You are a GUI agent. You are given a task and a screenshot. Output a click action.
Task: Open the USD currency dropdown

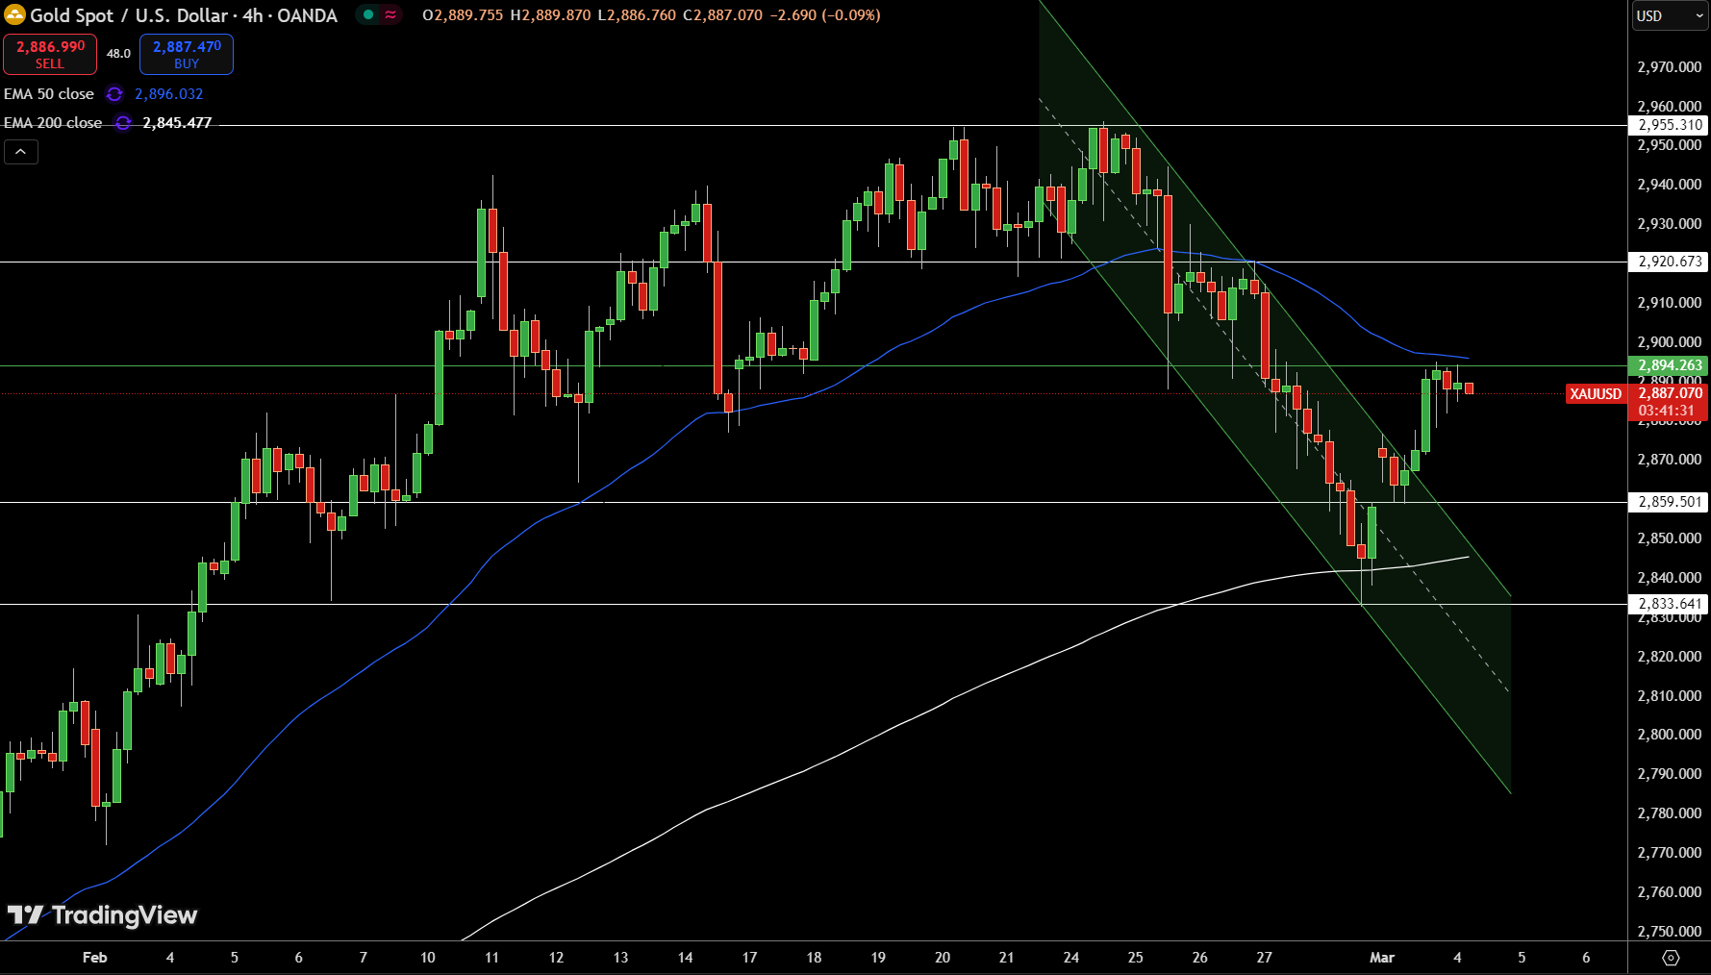tap(1669, 15)
